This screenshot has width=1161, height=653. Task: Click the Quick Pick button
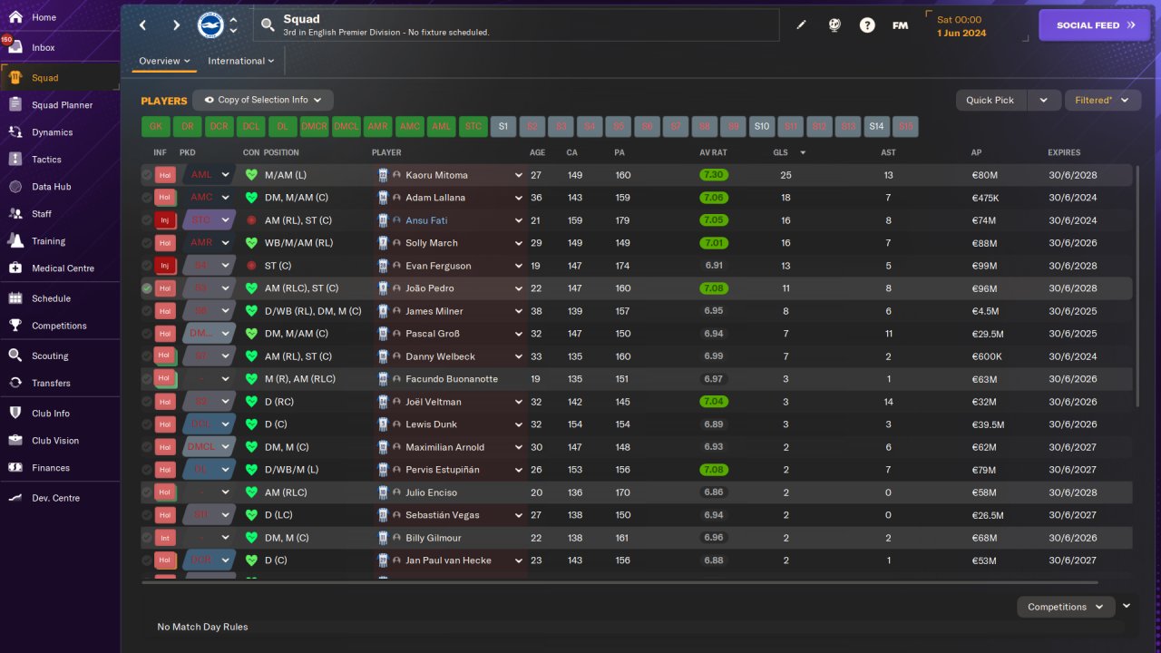click(x=990, y=100)
